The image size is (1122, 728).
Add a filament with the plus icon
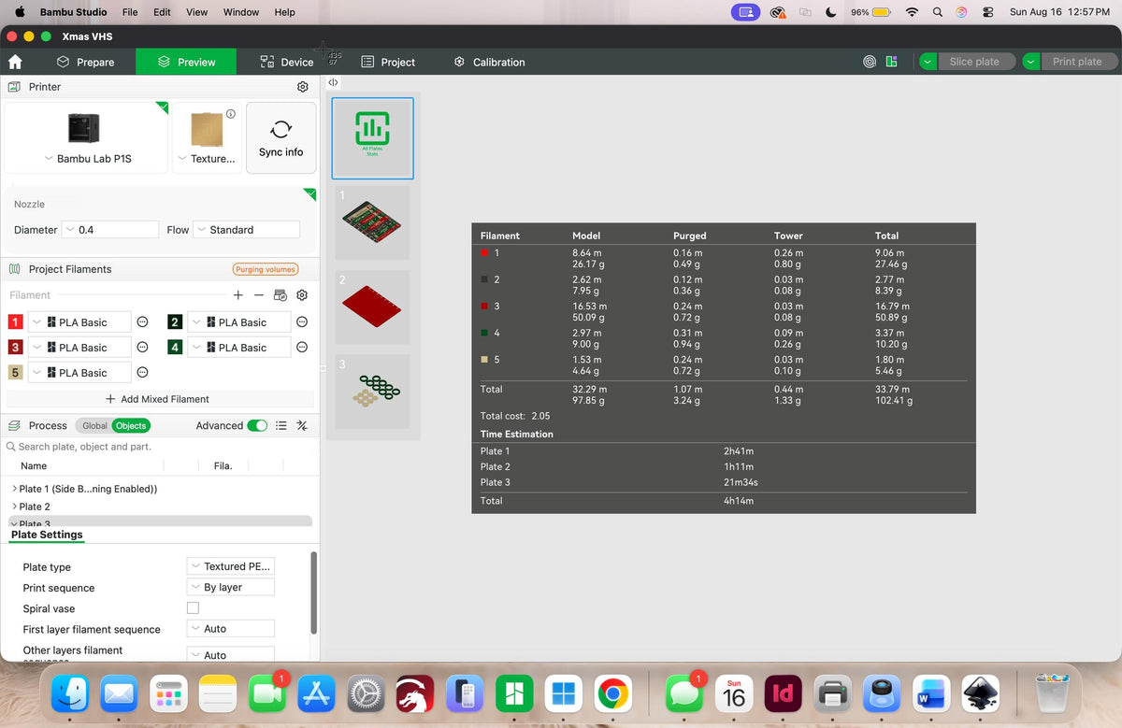click(x=238, y=295)
